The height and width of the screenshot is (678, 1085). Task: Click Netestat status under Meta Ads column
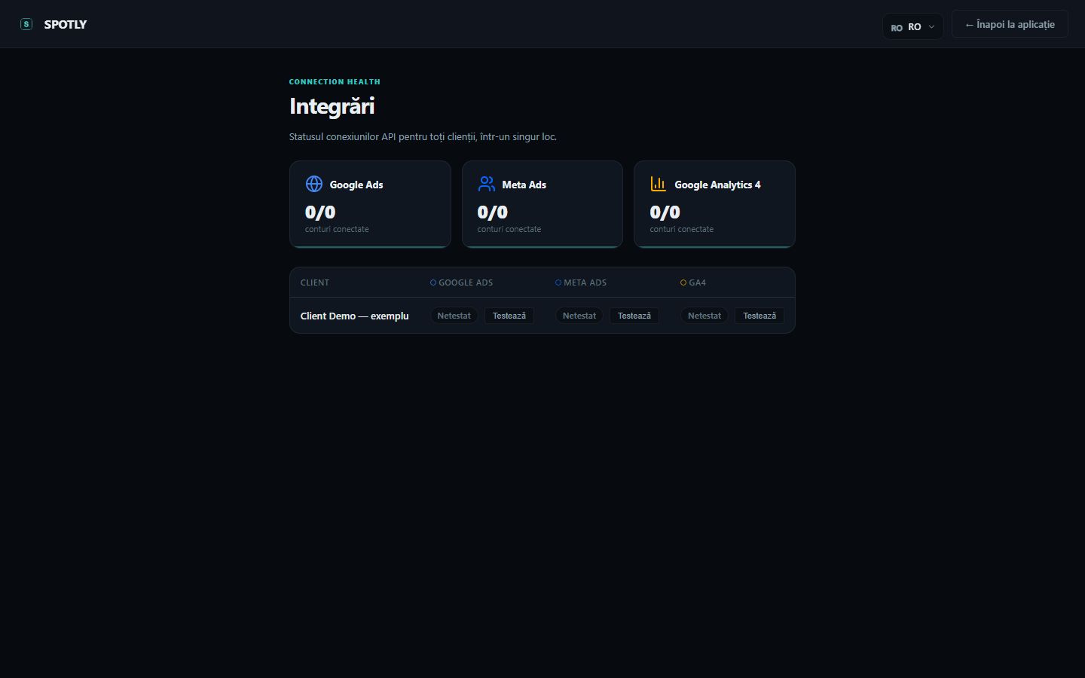pyautogui.click(x=579, y=316)
